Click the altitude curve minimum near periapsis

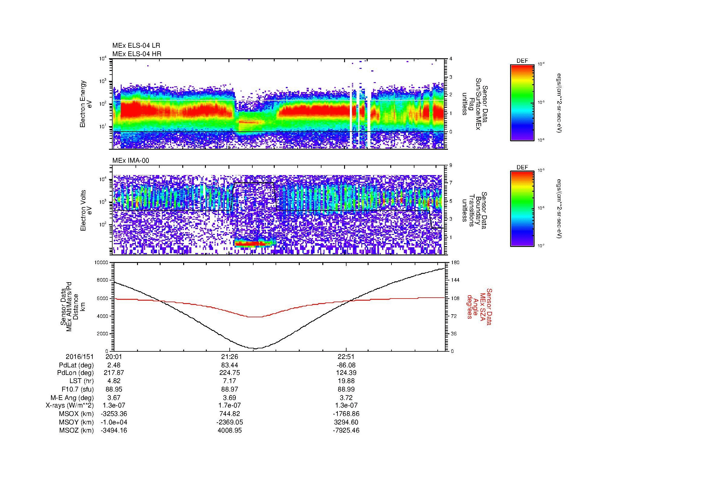click(x=256, y=348)
